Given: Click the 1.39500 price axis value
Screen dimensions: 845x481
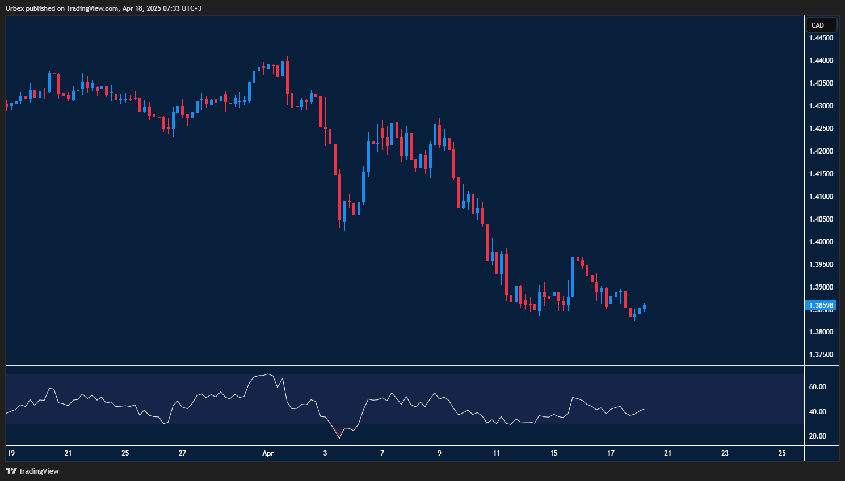Looking at the screenshot, I should click(821, 265).
